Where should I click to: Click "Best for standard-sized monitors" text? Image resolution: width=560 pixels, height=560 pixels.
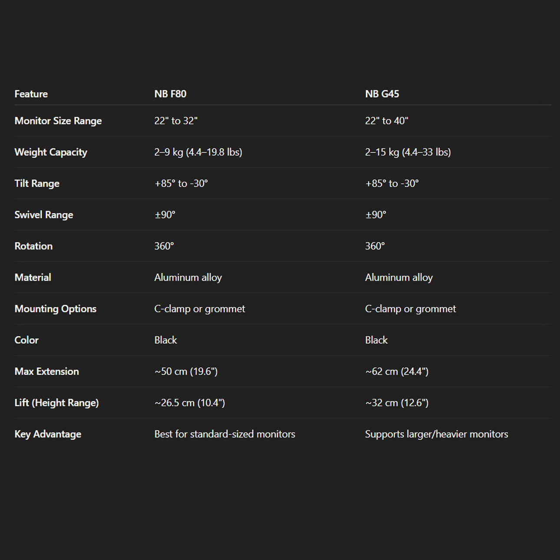click(x=224, y=434)
